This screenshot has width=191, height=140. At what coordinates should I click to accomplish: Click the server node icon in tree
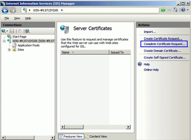click(9, 41)
